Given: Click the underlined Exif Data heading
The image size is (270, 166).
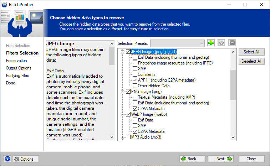Looking at the screenshot, I should click(55, 71).
